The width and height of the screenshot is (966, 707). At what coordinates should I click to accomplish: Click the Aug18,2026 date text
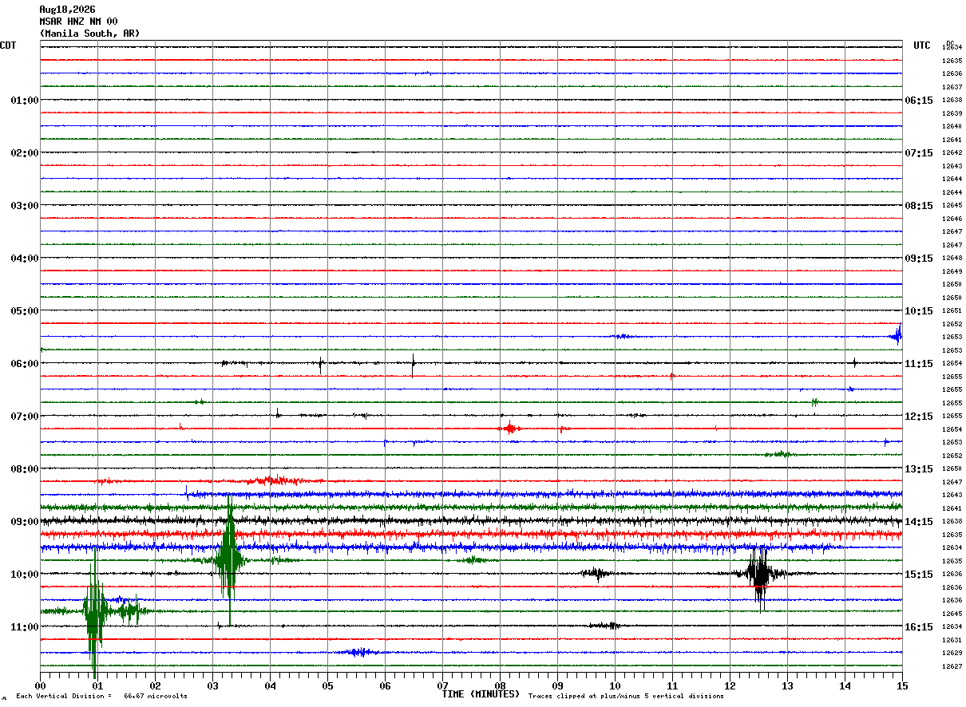coord(67,10)
